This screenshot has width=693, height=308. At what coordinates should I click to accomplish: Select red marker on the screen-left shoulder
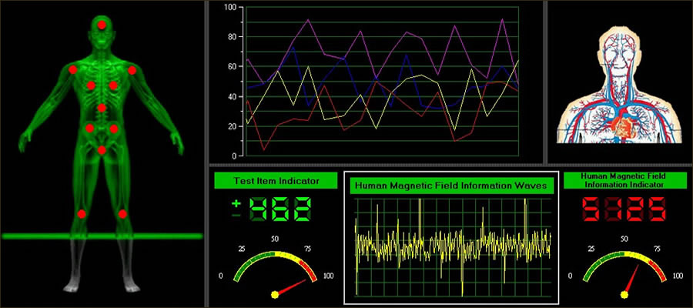click(x=72, y=69)
